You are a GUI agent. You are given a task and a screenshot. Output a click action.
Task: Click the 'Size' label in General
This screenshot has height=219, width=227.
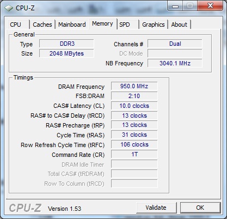27,53
